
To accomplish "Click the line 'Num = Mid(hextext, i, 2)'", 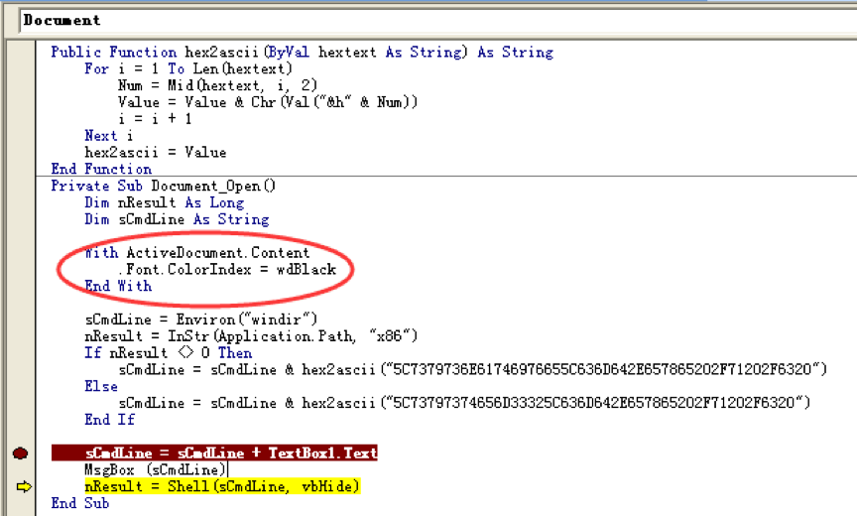I will [x=217, y=85].
